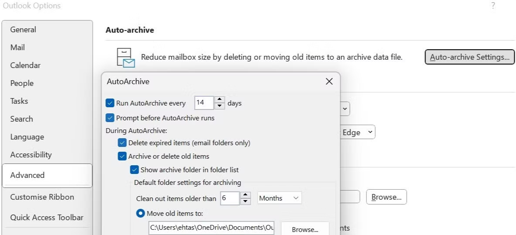
Task: Open the People options category
Action: (47, 83)
